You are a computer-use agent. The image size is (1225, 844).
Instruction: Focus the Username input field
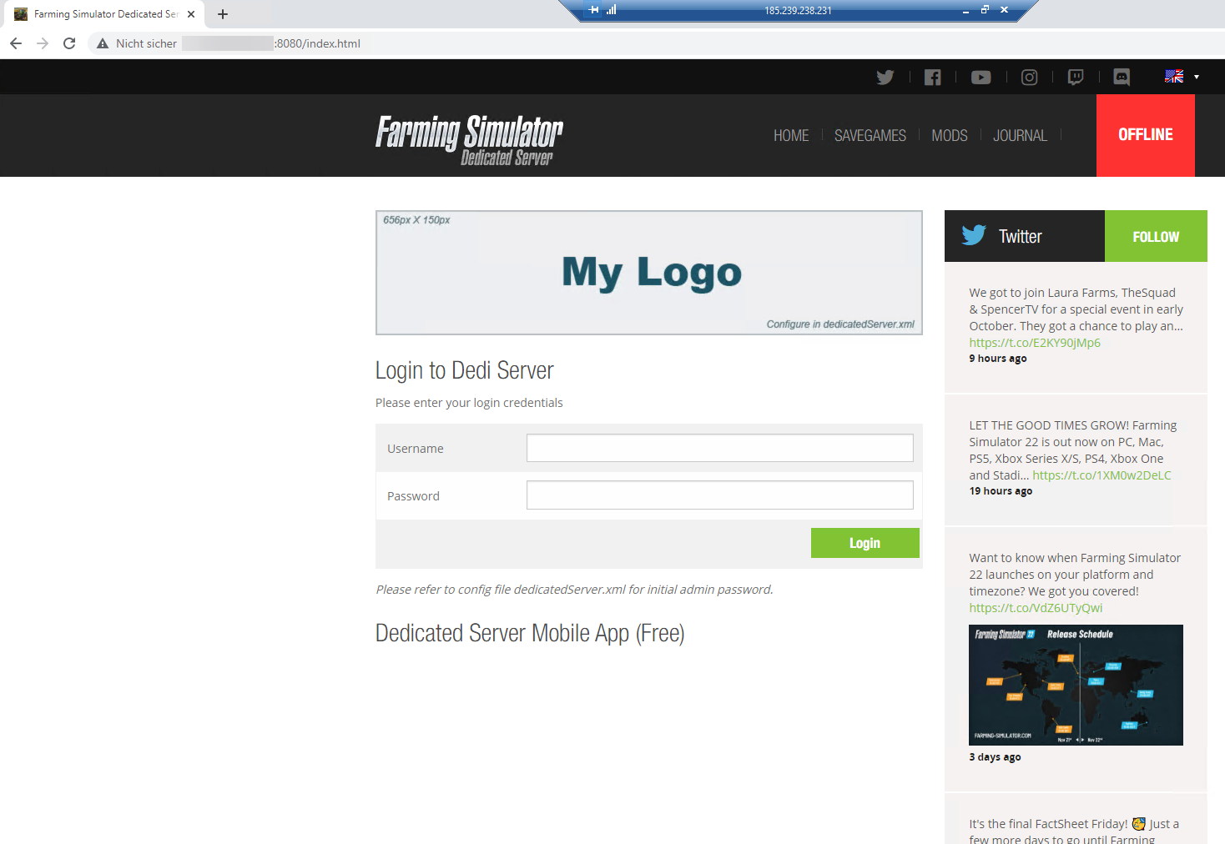pos(720,448)
